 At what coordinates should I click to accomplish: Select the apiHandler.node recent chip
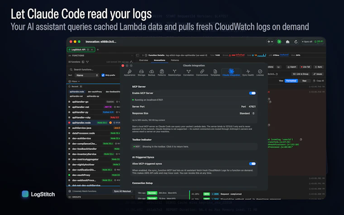click(77, 92)
